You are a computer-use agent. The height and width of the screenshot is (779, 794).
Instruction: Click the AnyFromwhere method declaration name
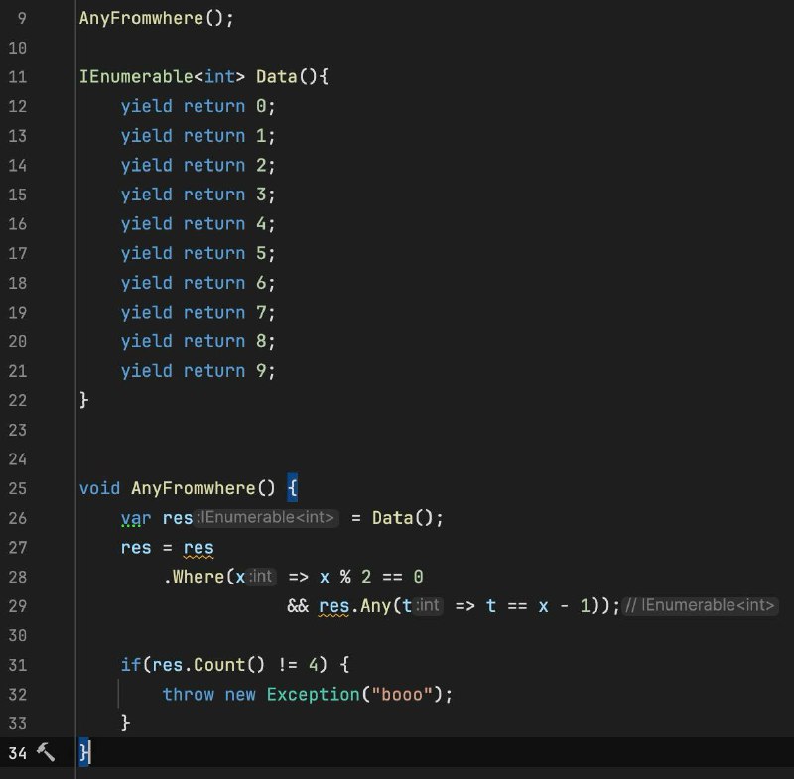193,488
